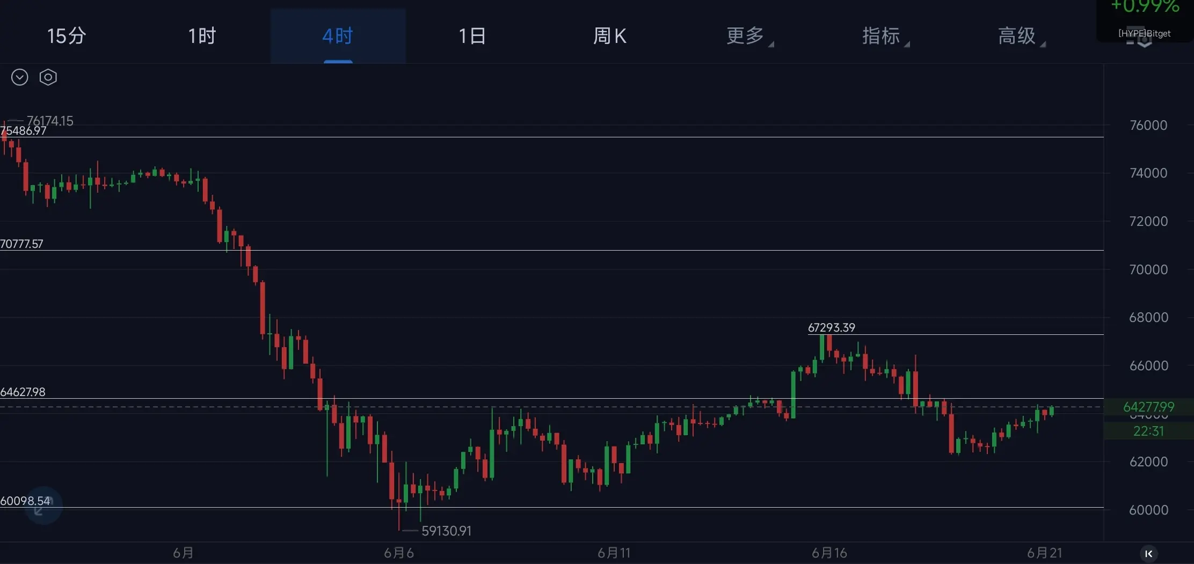
Task: Select the 59130.91 low price marker
Action: pos(446,531)
